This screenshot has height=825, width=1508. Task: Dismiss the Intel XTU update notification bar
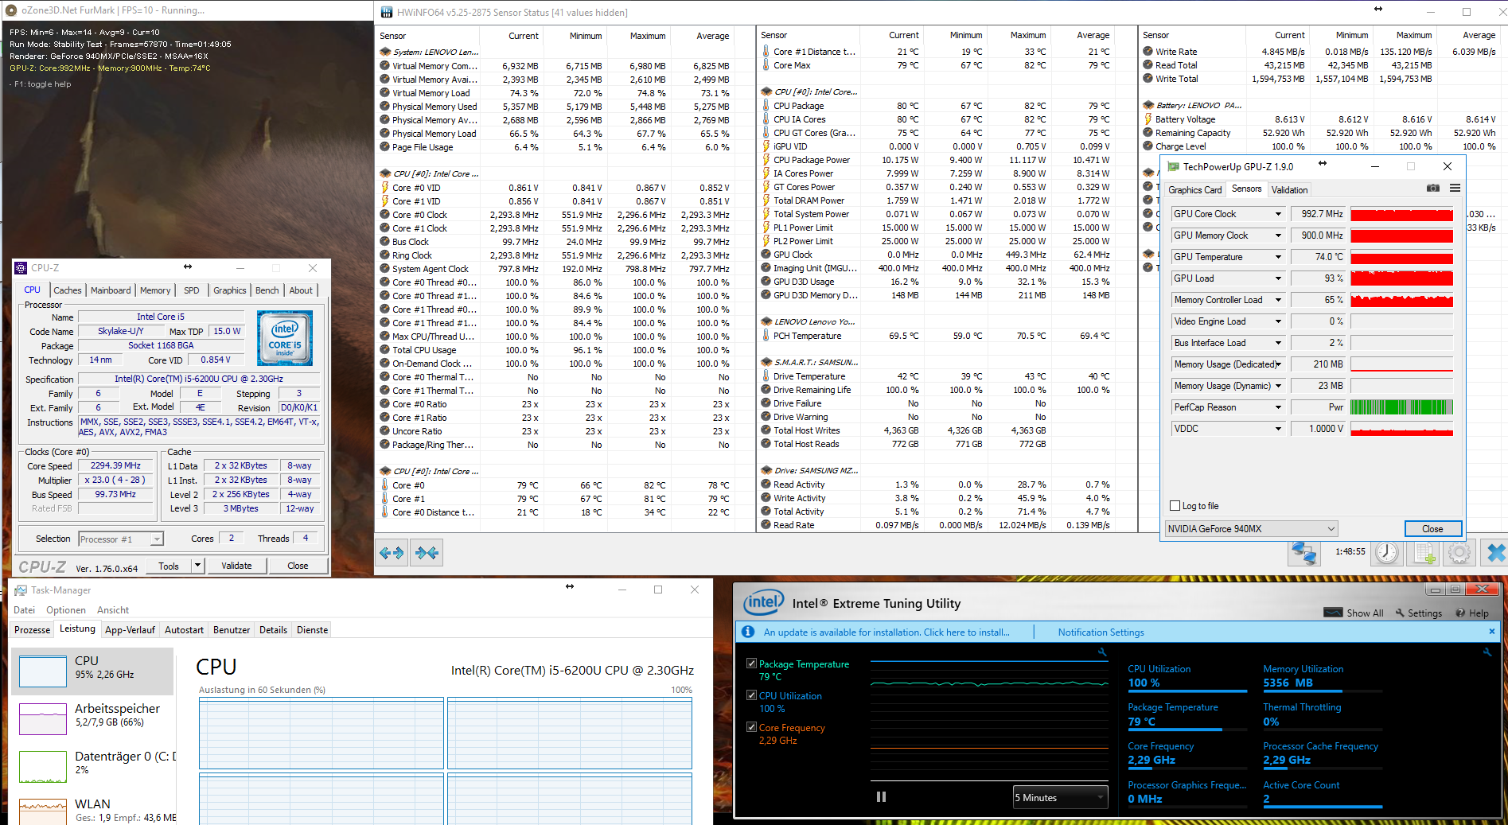point(1491,631)
